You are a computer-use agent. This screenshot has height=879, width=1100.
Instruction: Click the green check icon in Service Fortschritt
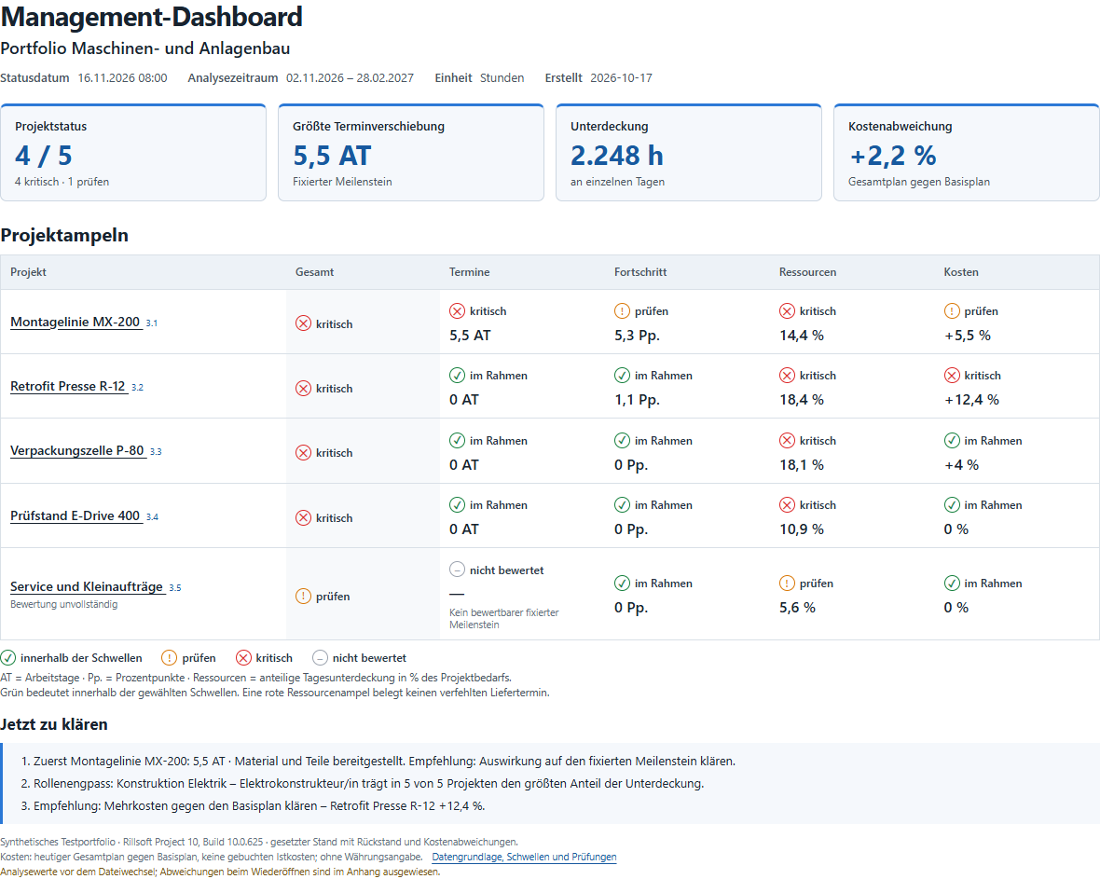click(622, 583)
